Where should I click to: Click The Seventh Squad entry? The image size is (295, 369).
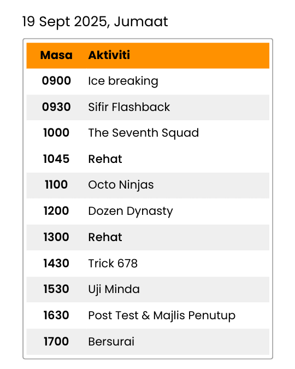click(144, 133)
